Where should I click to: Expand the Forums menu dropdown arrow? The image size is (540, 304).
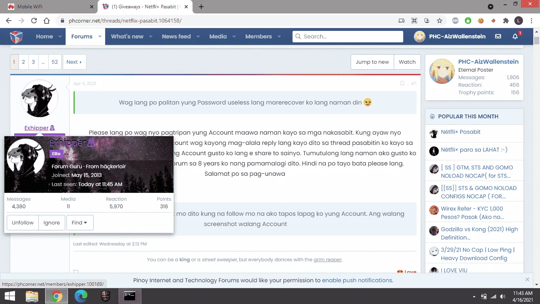(x=100, y=36)
